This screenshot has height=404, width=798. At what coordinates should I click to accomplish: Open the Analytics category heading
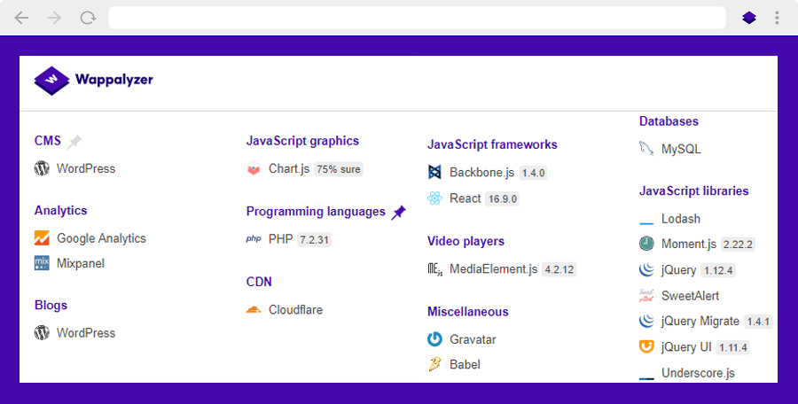60,210
